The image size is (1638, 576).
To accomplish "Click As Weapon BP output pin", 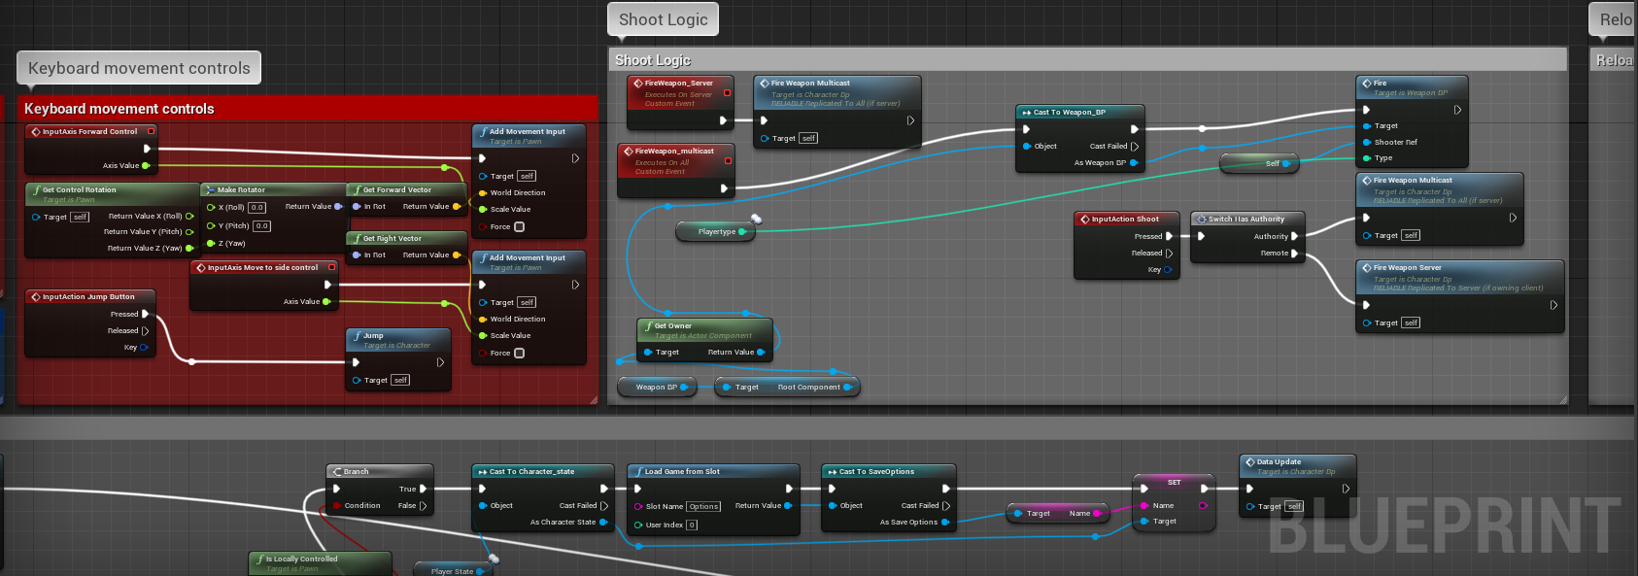I will pyautogui.click(x=1134, y=162).
